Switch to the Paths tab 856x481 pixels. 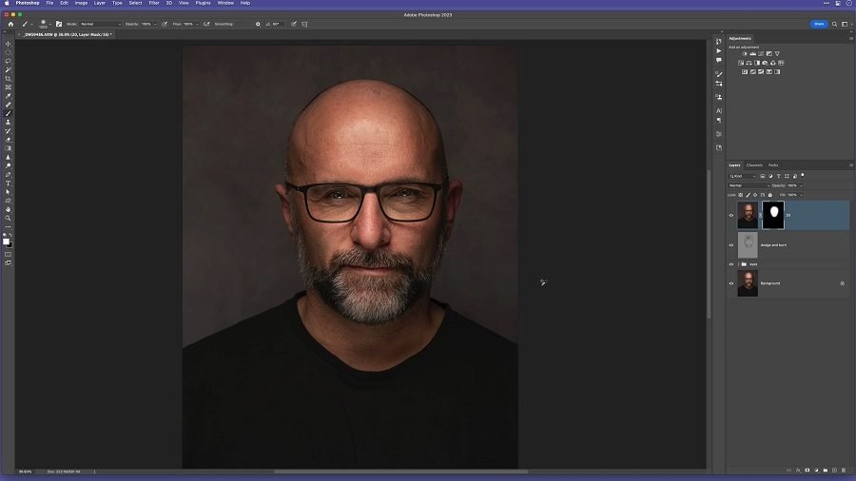point(773,165)
